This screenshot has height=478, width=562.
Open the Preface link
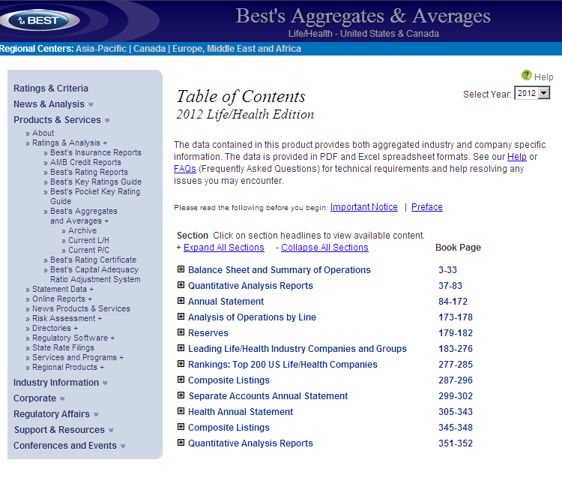click(427, 207)
